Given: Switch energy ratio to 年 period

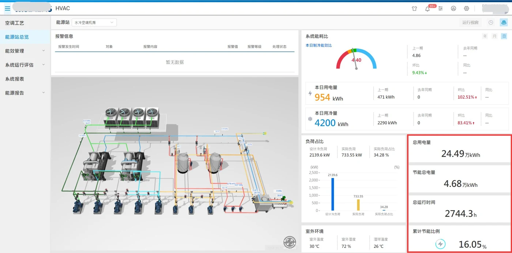Looking at the screenshot, I should [x=485, y=36].
